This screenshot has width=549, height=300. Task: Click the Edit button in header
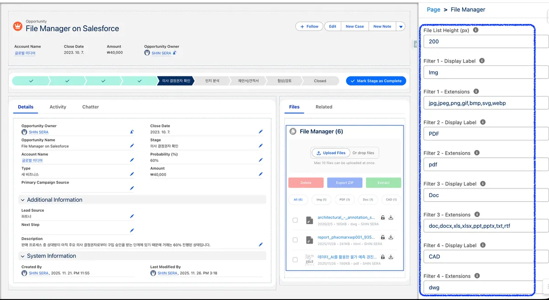coord(333,27)
